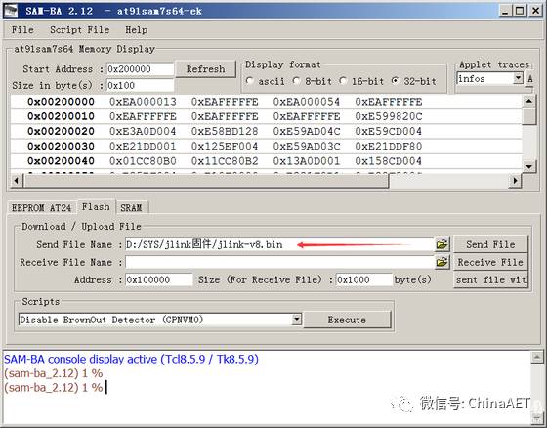This screenshot has width=547, height=428.
Task: Click memory value 0xE59CD004
Action: pyautogui.click(x=389, y=131)
